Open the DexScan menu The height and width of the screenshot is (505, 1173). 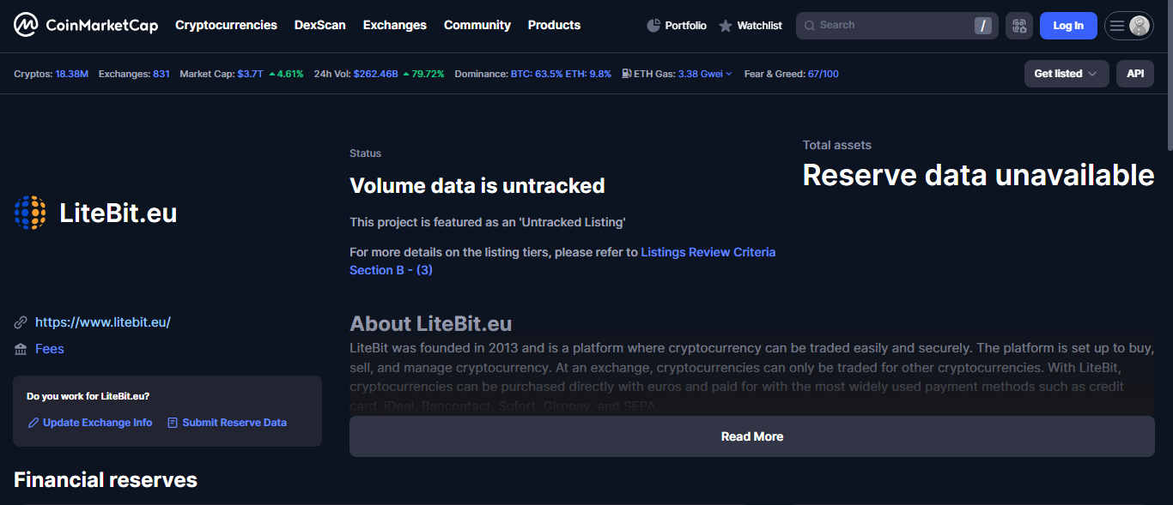[x=320, y=25]
